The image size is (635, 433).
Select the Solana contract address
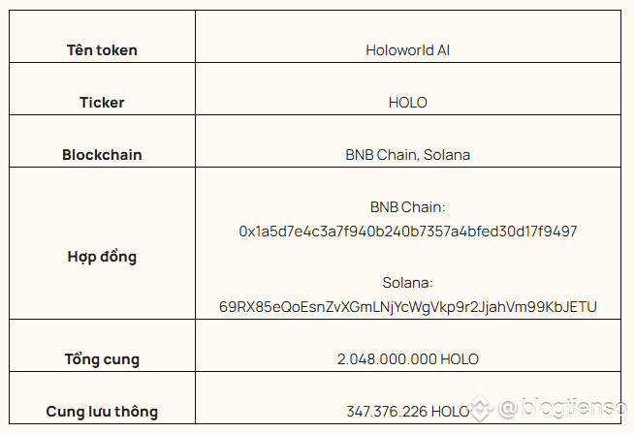click(x=408, y=307)
